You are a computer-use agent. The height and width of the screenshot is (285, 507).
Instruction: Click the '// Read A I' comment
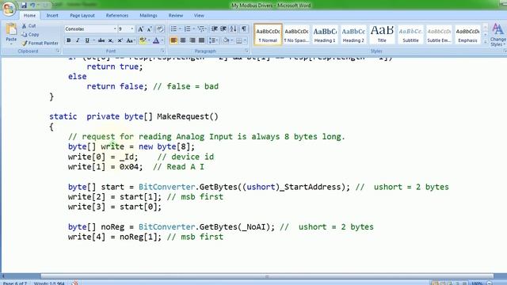click(178, 167)
